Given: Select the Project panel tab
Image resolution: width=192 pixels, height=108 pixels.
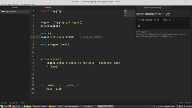Looking at the screenshot, I should (x=15, y=7).
